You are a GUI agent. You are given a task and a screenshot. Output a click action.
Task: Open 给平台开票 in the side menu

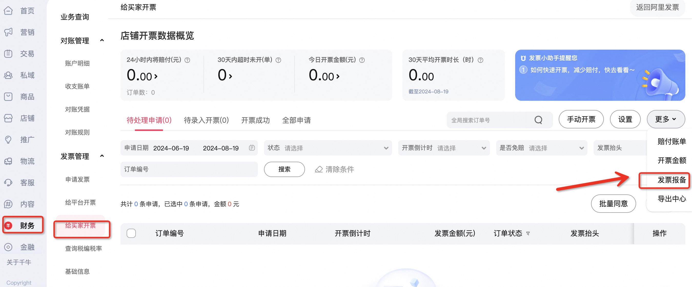point(80,203)
